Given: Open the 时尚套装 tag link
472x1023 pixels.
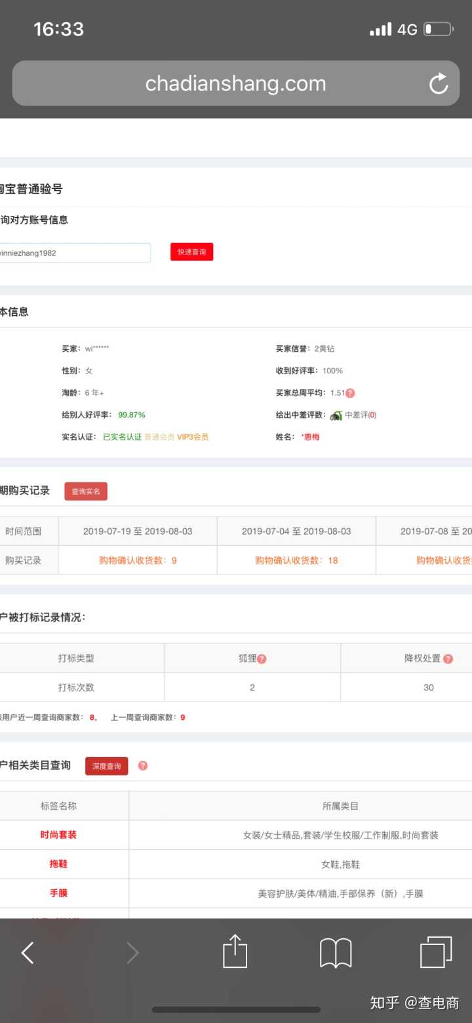Looking at the screenshot, I should click(58, 835).
